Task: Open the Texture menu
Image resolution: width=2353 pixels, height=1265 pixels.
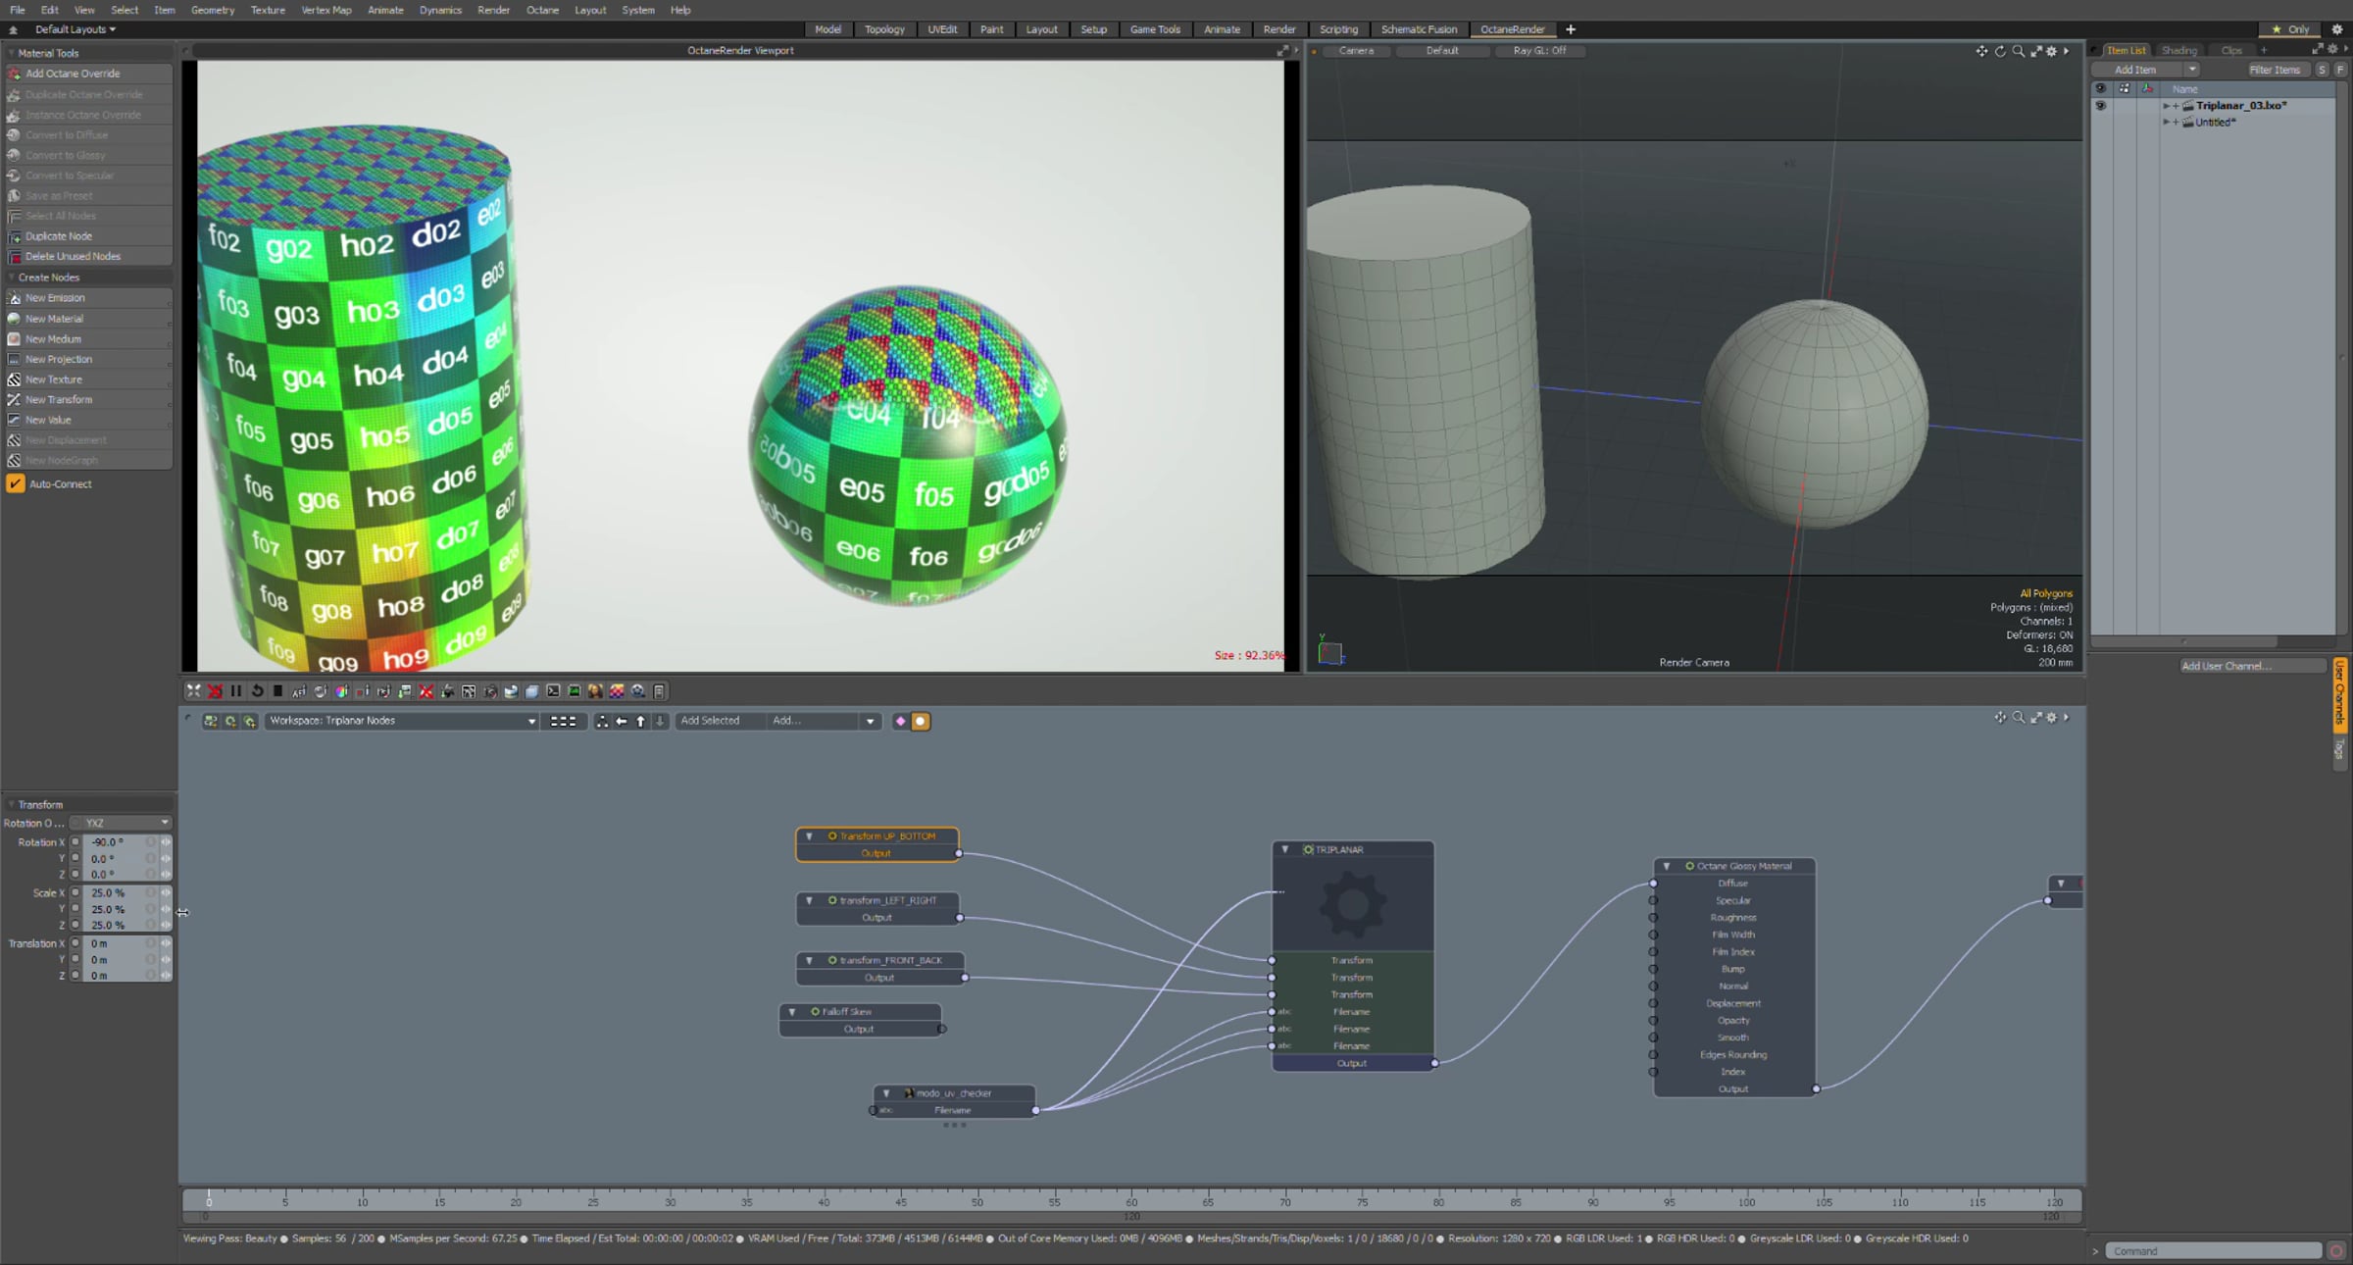Action: tap(268, 10)
